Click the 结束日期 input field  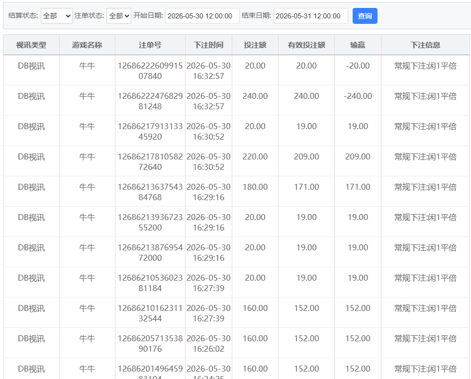[310, 16]
